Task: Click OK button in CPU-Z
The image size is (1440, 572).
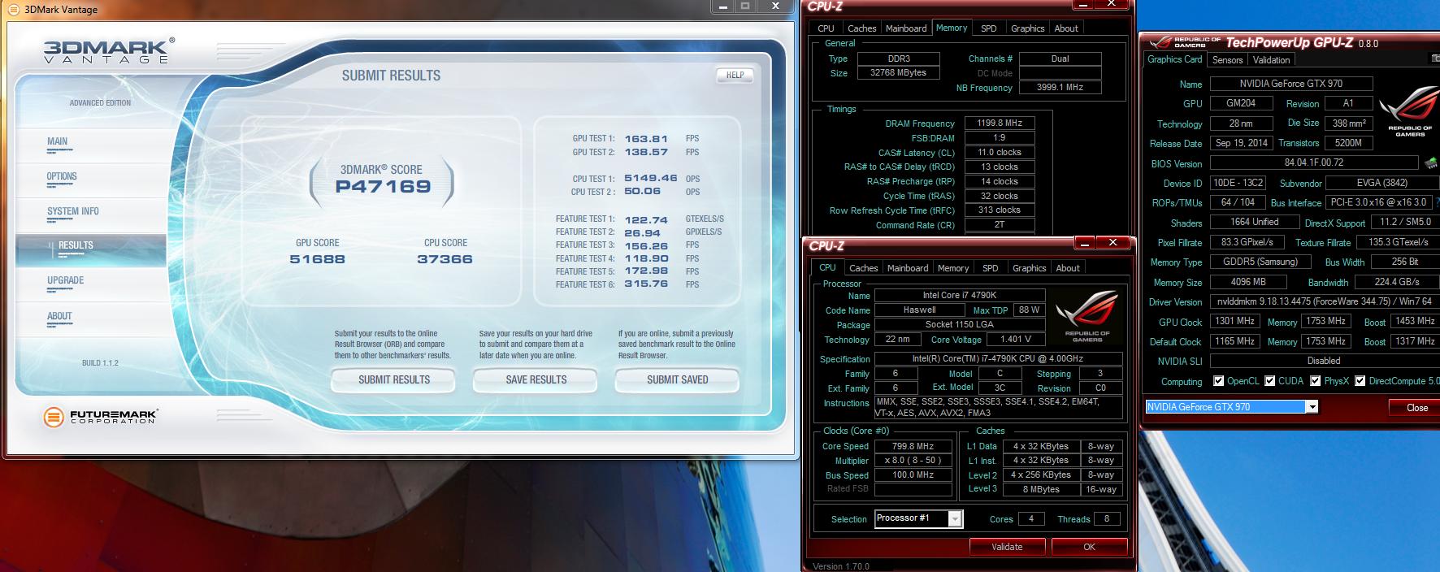Action: pos(1089,547)
